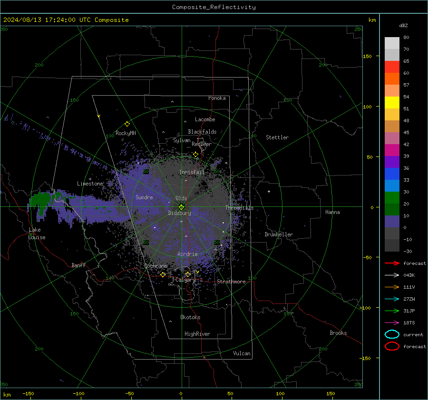Click the yellow diamond marker above RedDeer
Screen dimensions: 428x400
click(x=195, y=155)
